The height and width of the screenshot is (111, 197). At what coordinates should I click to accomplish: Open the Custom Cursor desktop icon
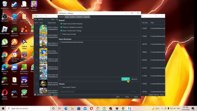tap(24, 44)
